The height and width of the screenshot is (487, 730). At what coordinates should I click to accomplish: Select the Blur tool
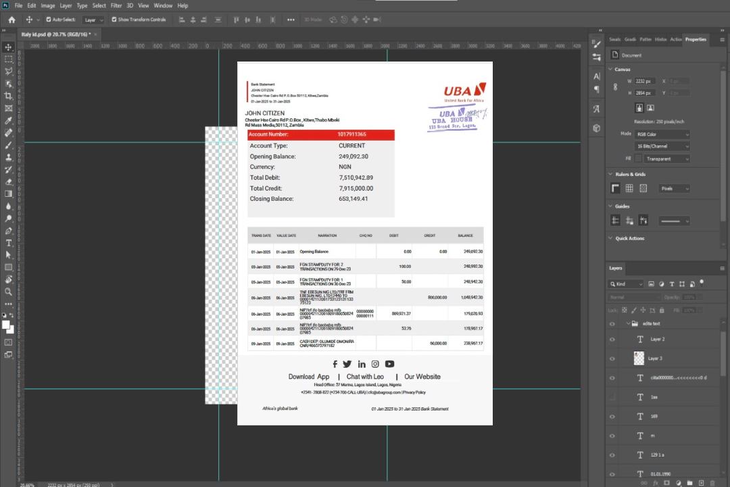8,206
